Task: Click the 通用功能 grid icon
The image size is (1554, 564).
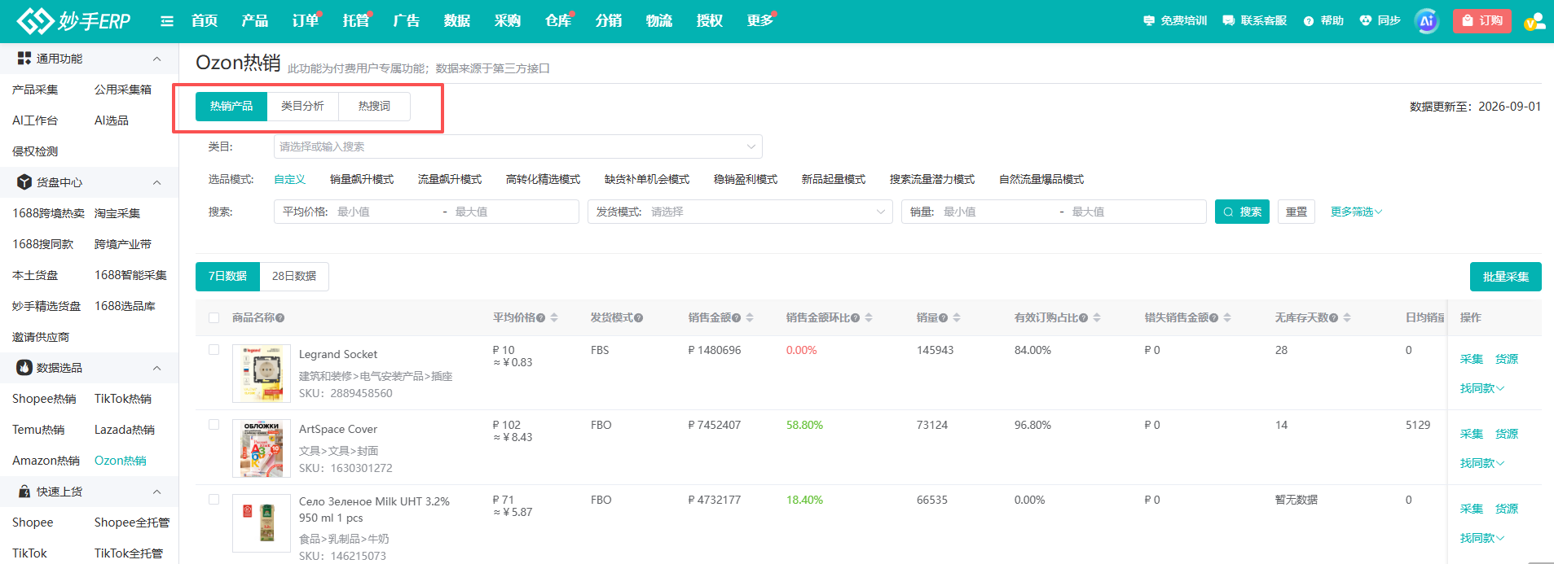Action: tap(24, 58)
